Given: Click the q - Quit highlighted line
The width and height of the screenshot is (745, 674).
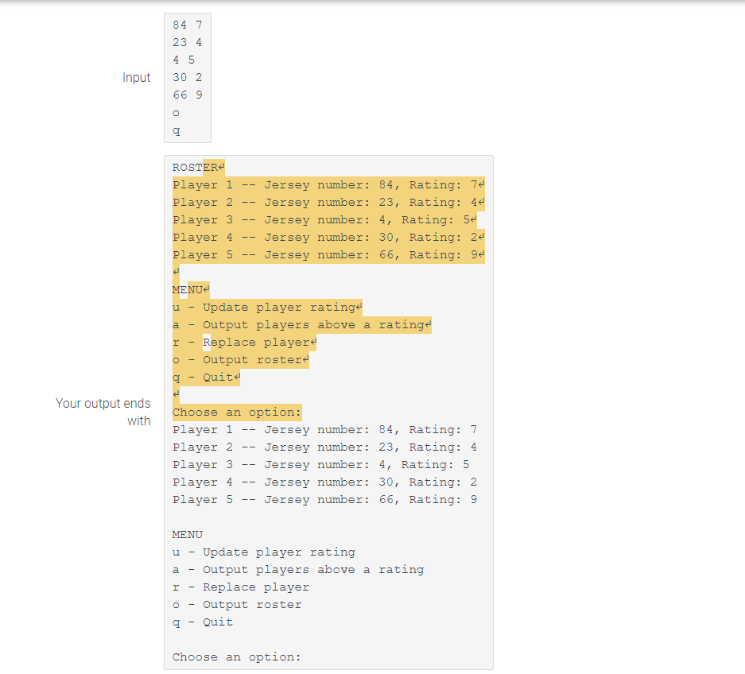Looking at the screenshot, I should click(205, 377).
